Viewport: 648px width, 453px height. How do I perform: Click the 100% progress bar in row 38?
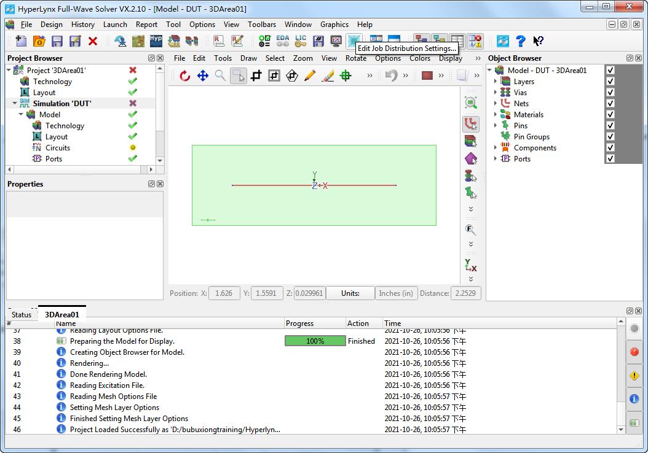315,341
